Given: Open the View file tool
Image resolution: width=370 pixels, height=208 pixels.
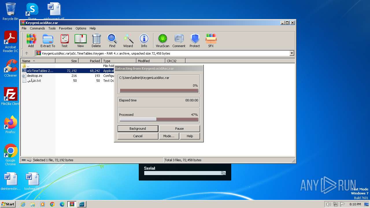Looking at the screenshot, I should (80, 41).
